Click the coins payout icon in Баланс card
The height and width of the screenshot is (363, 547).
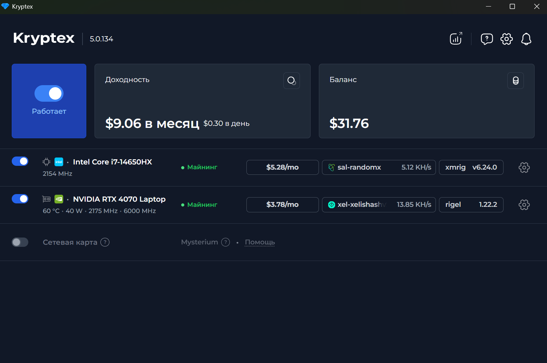[x=516, y=81]
